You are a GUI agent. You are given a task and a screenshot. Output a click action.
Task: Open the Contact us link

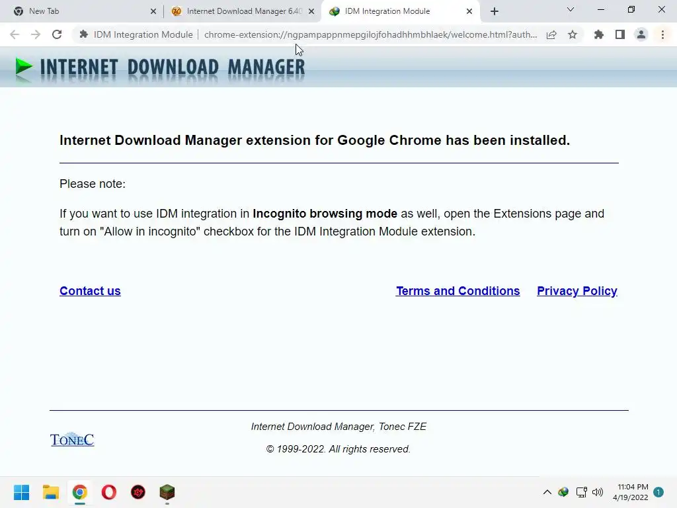pyautogui.click(x=90, y=291)
